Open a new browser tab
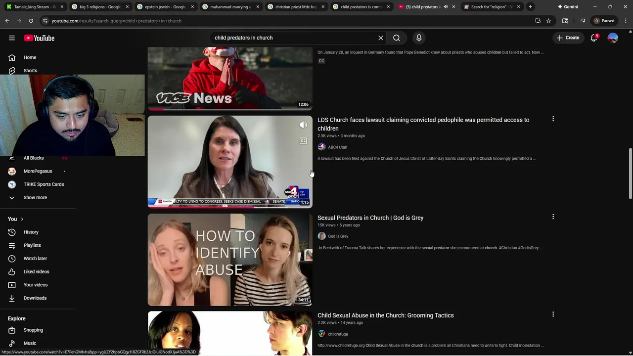 530,7
